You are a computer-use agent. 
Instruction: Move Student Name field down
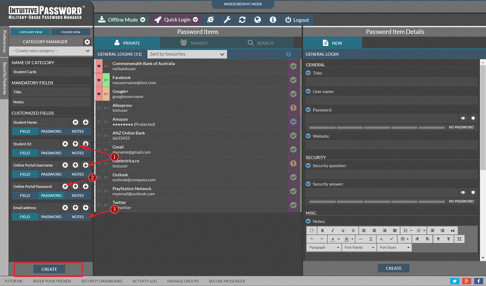[86, 122]
